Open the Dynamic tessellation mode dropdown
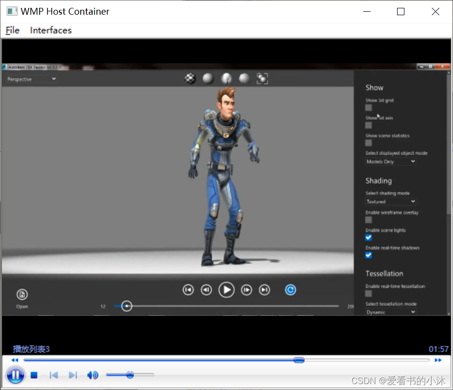This screenshot has height=390, width=453. (391, 312)
